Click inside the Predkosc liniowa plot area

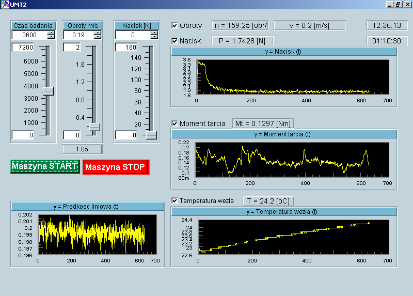pyautogui.click(x=98, y=235)
